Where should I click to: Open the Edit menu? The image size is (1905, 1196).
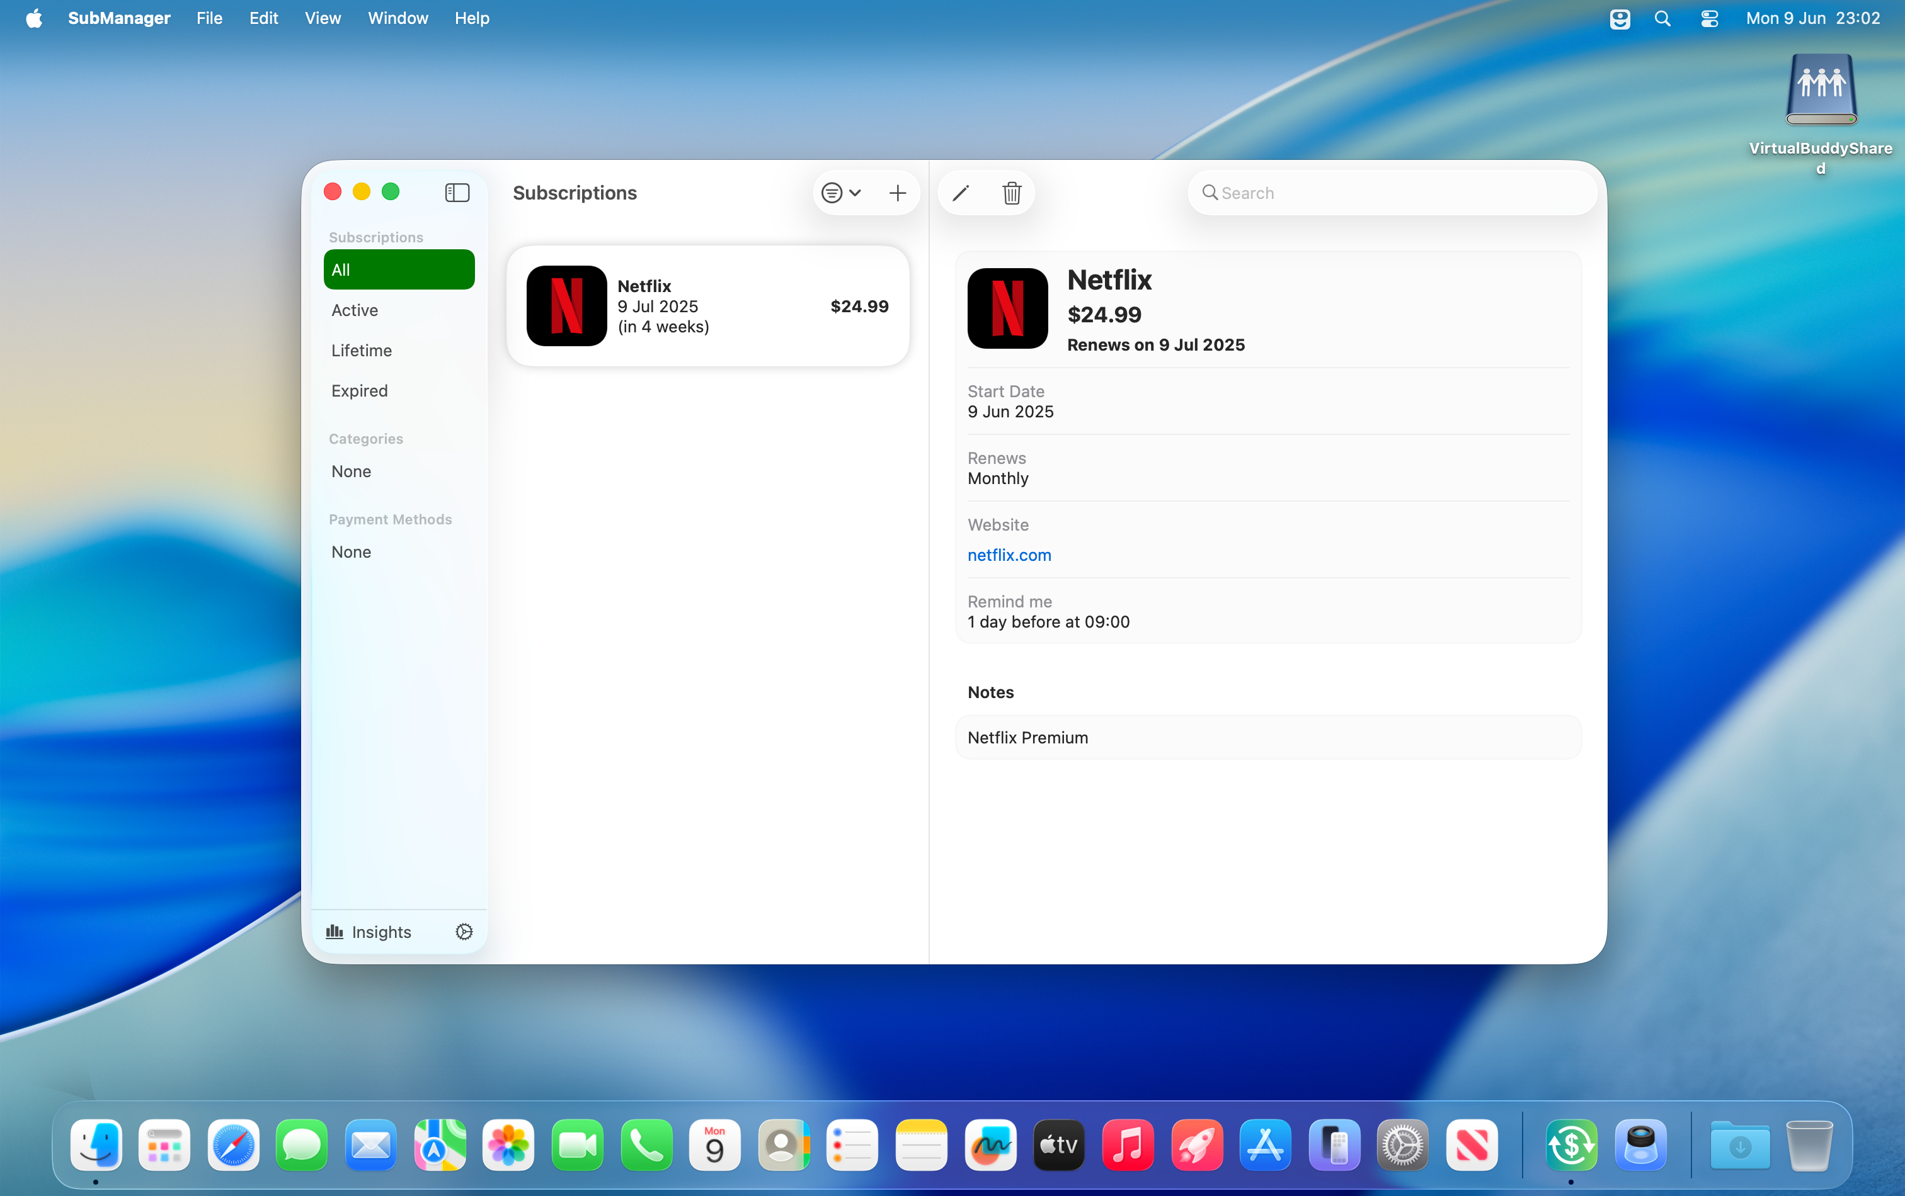263,18
